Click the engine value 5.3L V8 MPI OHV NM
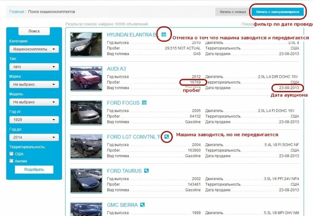 [x=281, y=213]
